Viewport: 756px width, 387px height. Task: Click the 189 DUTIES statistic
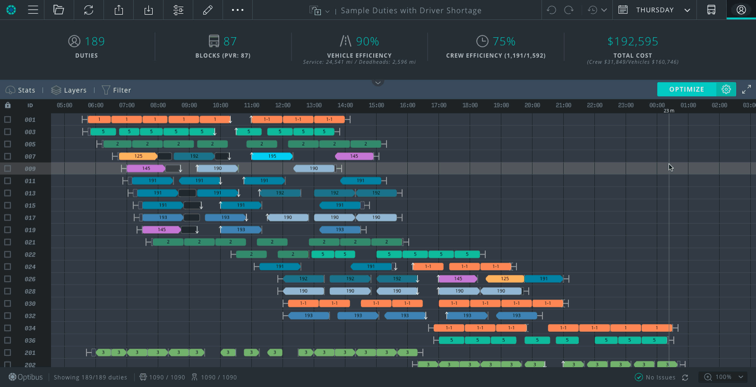[x=86, y=47]
